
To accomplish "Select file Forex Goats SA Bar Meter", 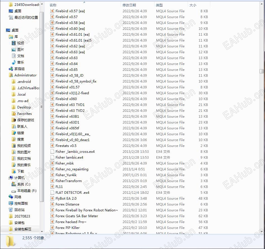I will 77,216.
